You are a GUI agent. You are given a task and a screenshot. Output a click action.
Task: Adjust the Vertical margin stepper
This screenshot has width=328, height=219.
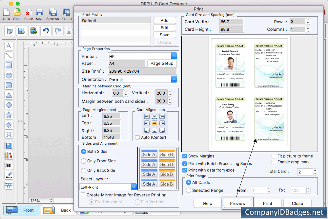(170, 93)
